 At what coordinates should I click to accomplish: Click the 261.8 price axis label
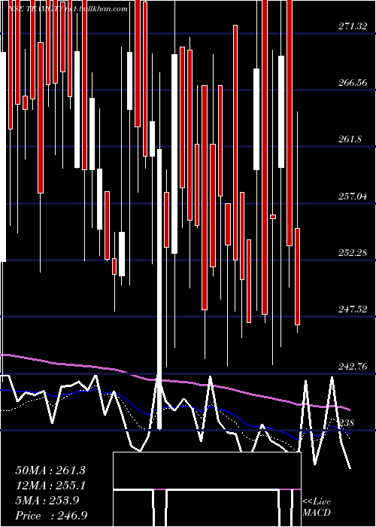pos(350,139)
